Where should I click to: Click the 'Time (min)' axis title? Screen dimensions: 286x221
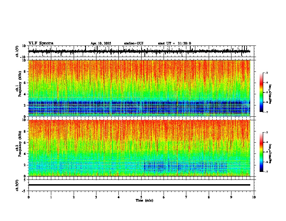point(144,200)
